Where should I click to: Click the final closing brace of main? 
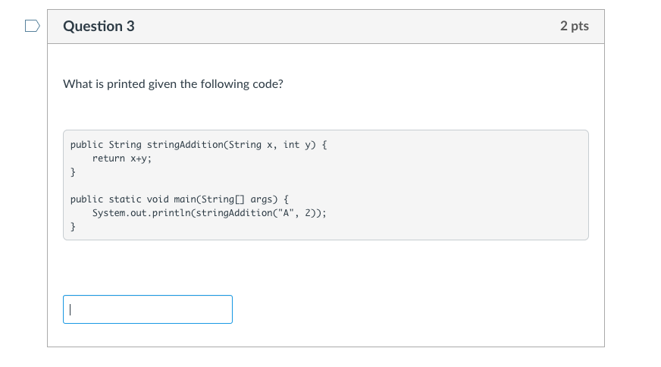coord(73,227)
